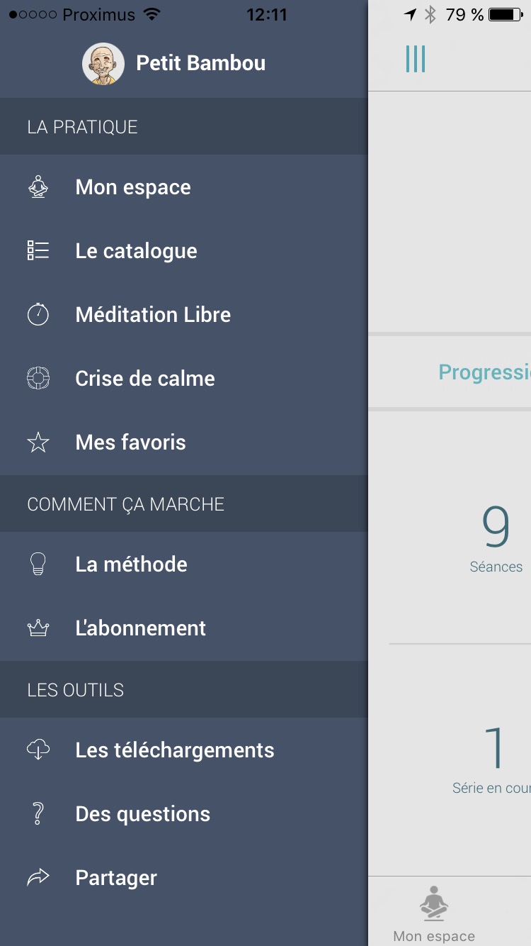
Task: Open the Le catalogue menu item
Action: coord(136,251)
